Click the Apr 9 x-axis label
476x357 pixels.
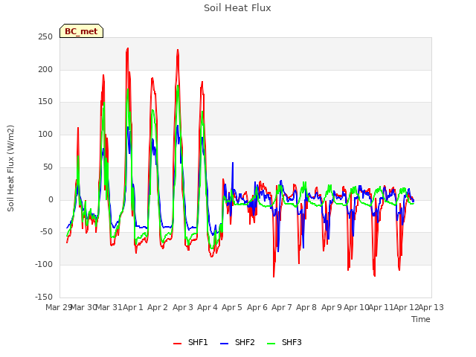[x=332, y=307]
